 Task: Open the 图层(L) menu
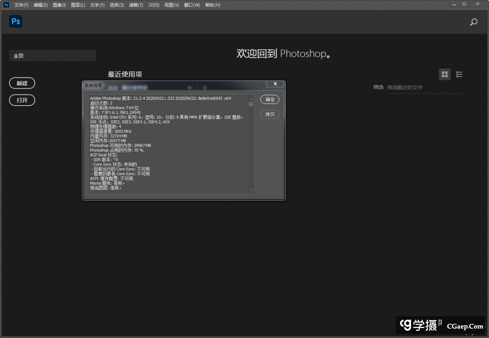78,5
